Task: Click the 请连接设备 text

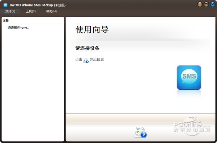Action: pos(87,48)
